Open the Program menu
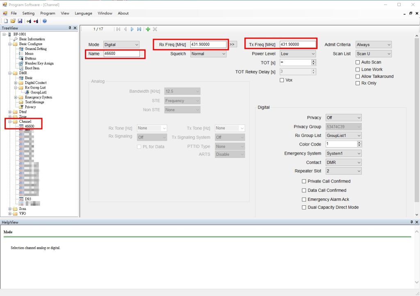This screenshot has height=296, width=420. pos(48,13)
